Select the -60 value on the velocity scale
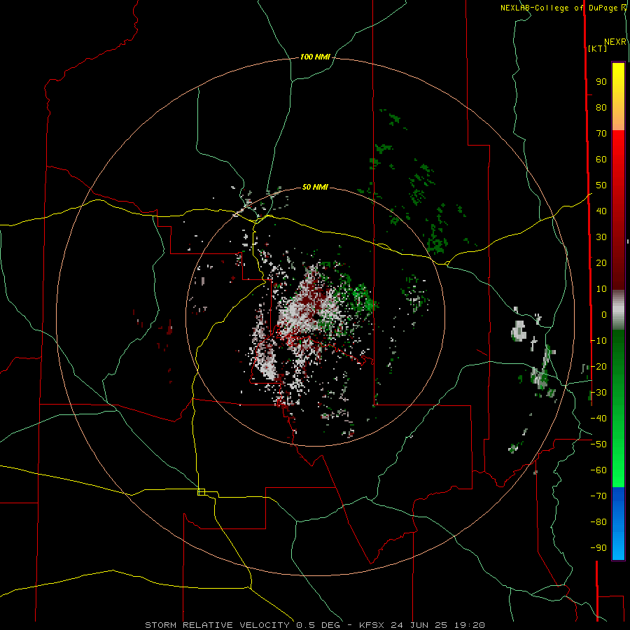The image size is (630, 630). point(598,470)
